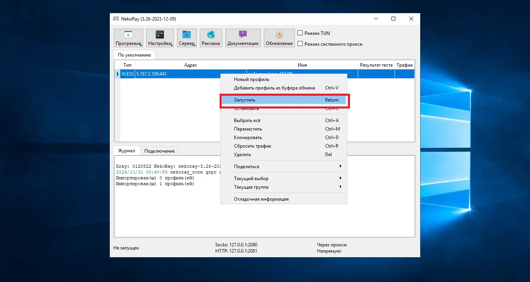This screenshot has height=282, width=530.
Task: Click the HTTP: 127.0.0.1:2081 status text
Action: 236,251
